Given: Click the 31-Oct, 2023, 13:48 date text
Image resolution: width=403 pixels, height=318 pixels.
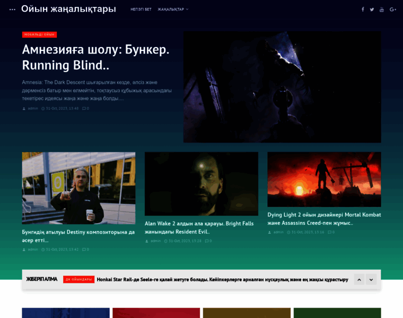Looking at the screenshot, I should (x=62, y=109).
